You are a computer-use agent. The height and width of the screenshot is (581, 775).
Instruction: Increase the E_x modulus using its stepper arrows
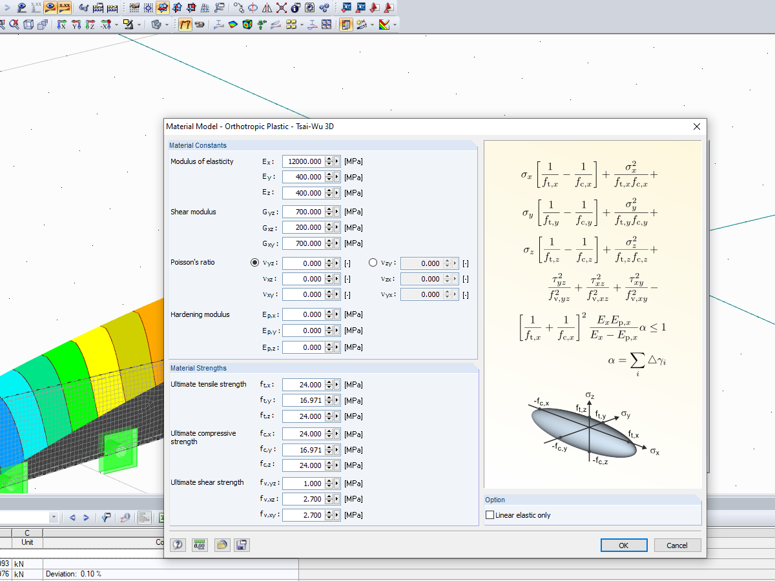pyautogui.click(x=330, y=159)
